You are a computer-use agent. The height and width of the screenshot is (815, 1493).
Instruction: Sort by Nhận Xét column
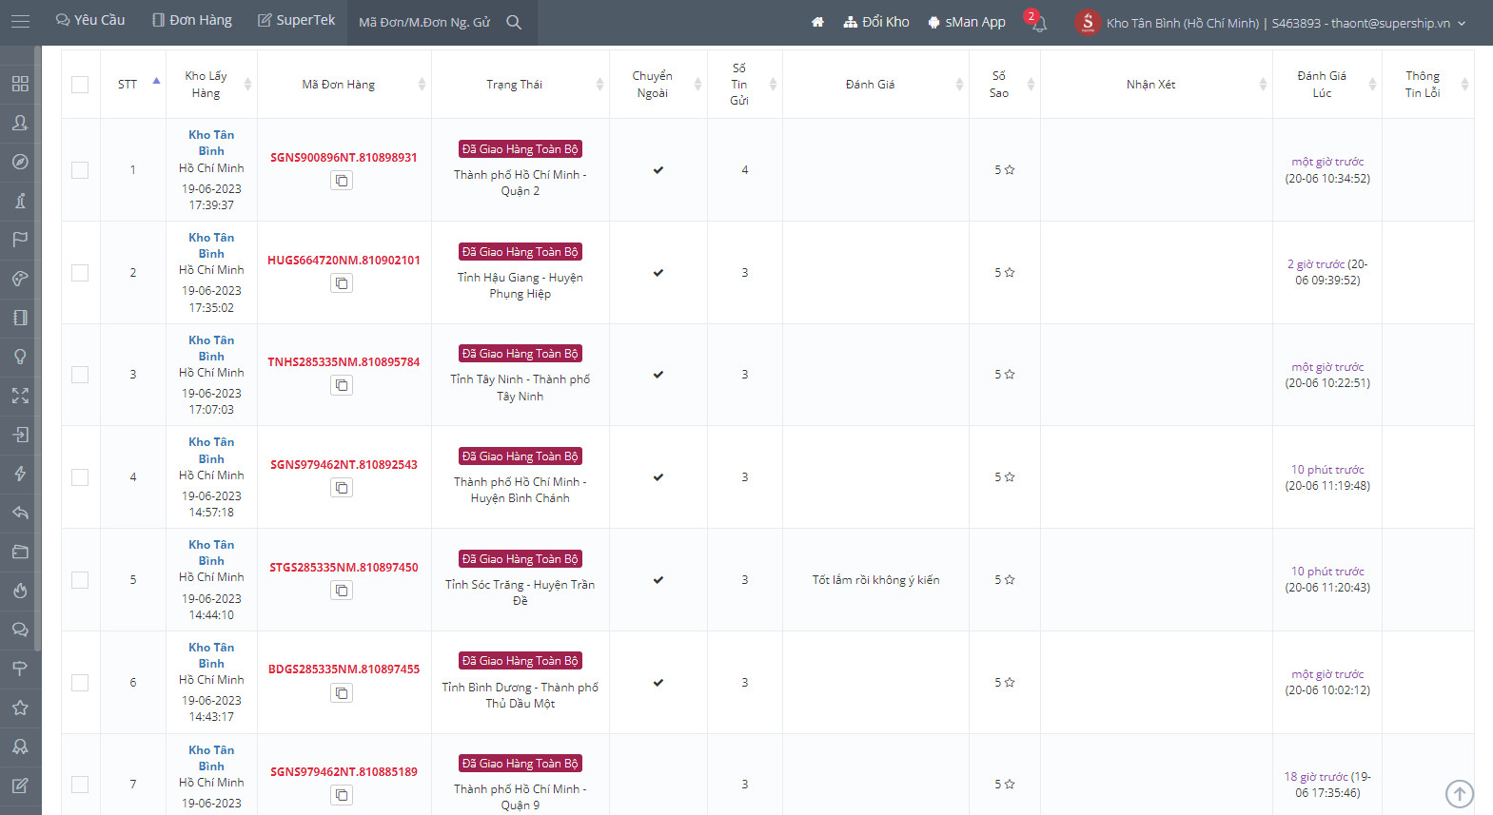point(1156,85)
